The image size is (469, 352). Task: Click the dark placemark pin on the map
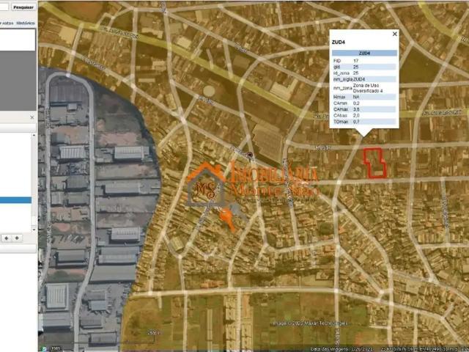250,155
